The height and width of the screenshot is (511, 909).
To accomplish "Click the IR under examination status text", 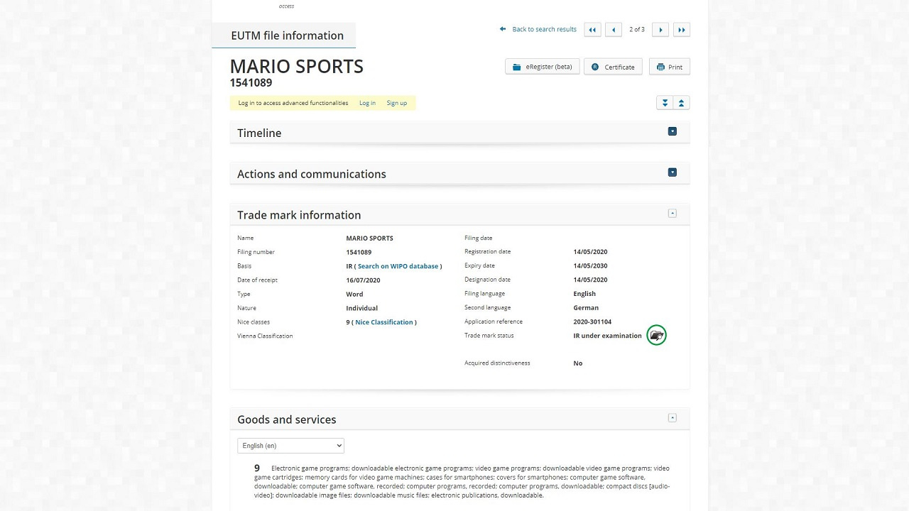I will pos(607,336).
